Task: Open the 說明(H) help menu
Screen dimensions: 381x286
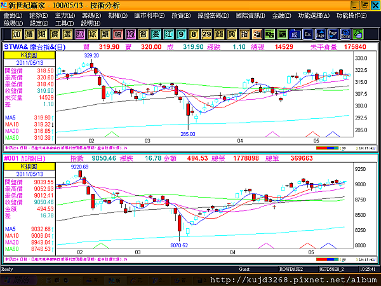Action: (x=91, y=24)
